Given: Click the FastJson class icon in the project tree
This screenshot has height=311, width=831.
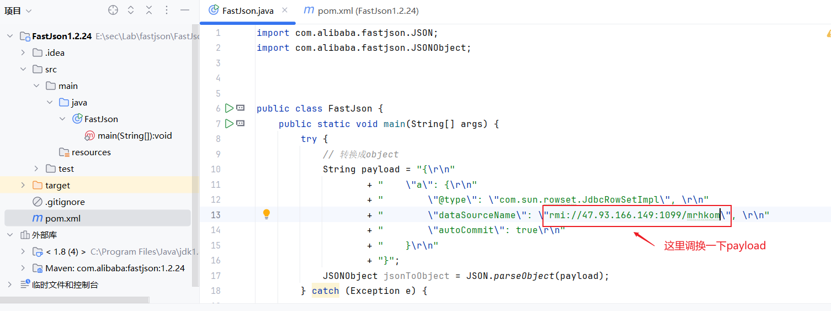Looking at the screenshot, I should pyautogui.click(x=77, y=119).
